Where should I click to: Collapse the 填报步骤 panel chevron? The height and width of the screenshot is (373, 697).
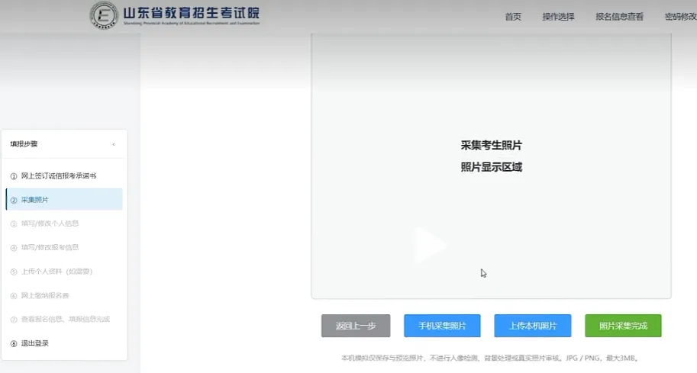pos(114,144)
